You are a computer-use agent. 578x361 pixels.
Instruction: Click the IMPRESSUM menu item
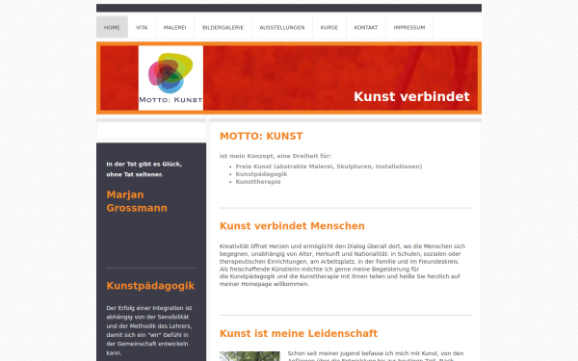[409, 27]
